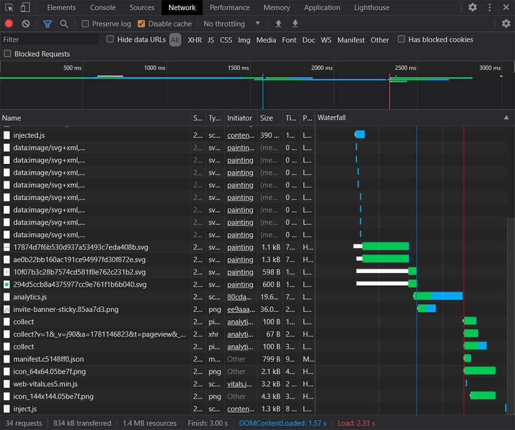Open DevTools three-dot customize menu

[x=490, y=8]
